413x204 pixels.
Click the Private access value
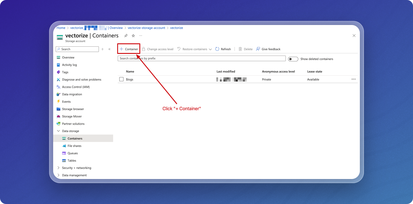click(x=267, y=80)
